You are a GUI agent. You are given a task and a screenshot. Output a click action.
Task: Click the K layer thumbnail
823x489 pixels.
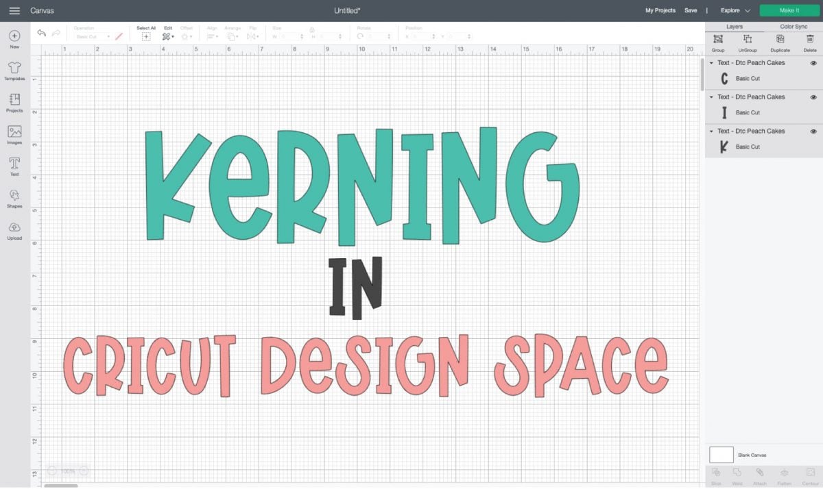click(724, 147)
